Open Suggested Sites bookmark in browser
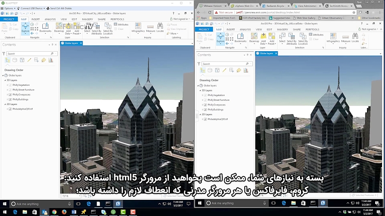The height and width of the screenshot is (216, 385). (x=279, y=18)
